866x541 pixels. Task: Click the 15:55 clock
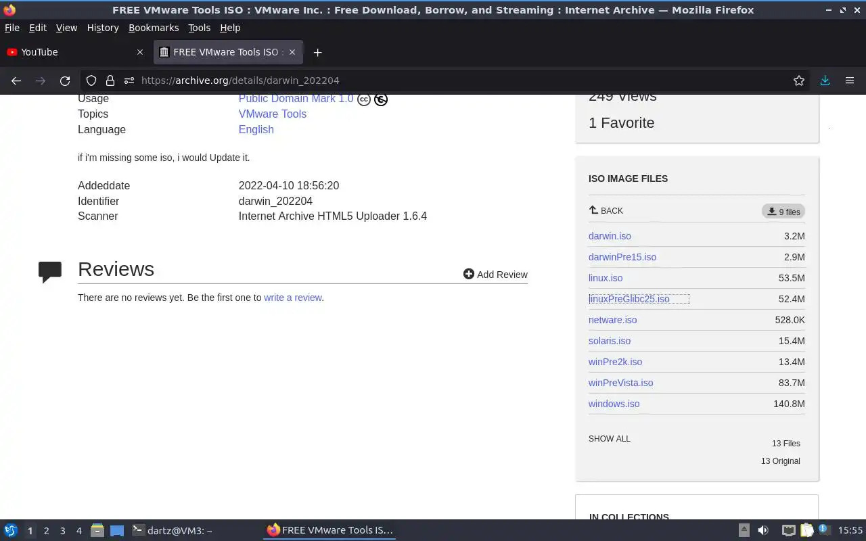tap(850, 531)
